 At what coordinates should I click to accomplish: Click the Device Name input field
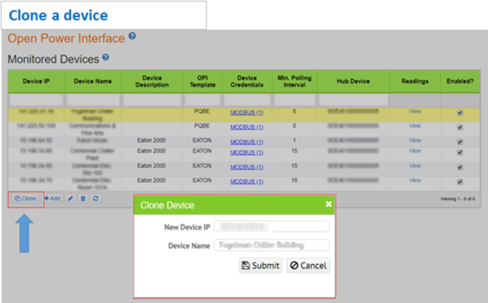[271, 245]
